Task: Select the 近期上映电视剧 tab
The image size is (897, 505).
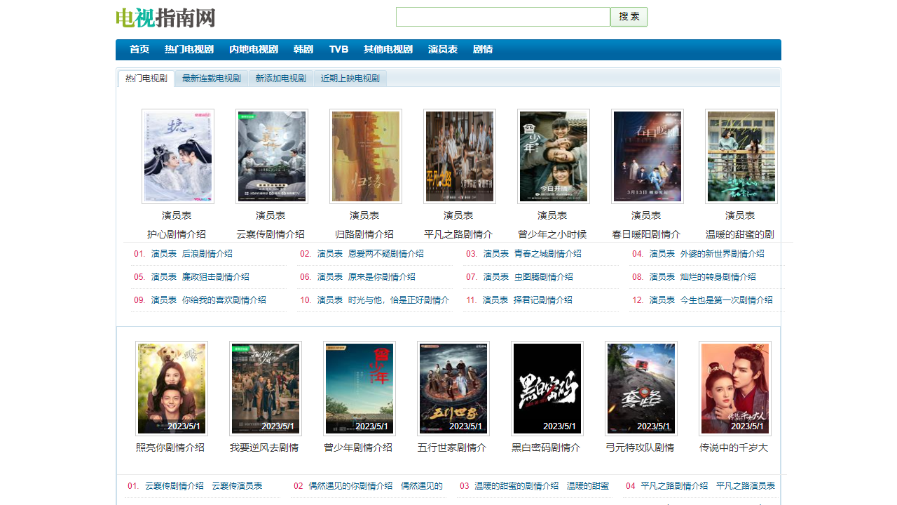Action: [350, 79]
